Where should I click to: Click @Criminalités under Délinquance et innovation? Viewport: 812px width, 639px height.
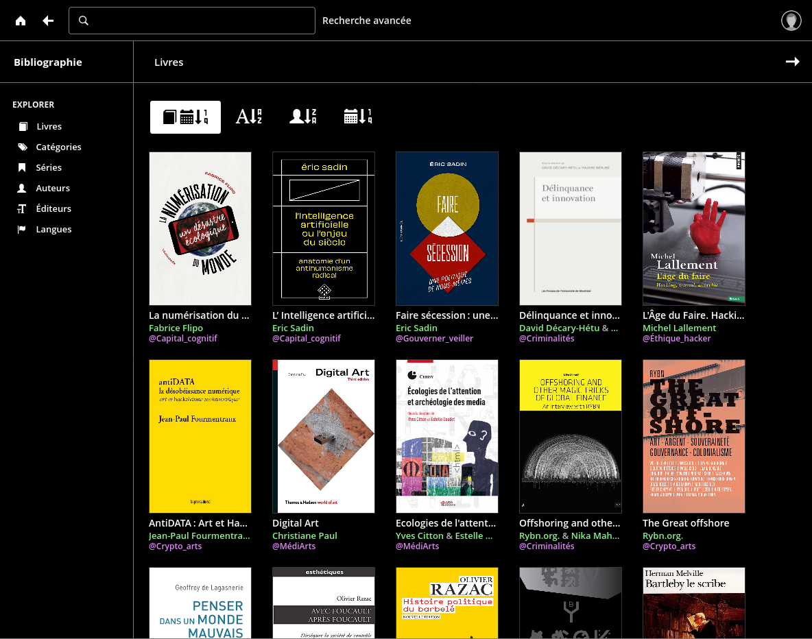(547, 339)
